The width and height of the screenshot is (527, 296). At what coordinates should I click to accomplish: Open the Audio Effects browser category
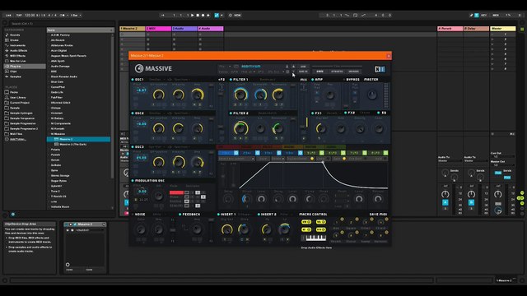[18, 51]
